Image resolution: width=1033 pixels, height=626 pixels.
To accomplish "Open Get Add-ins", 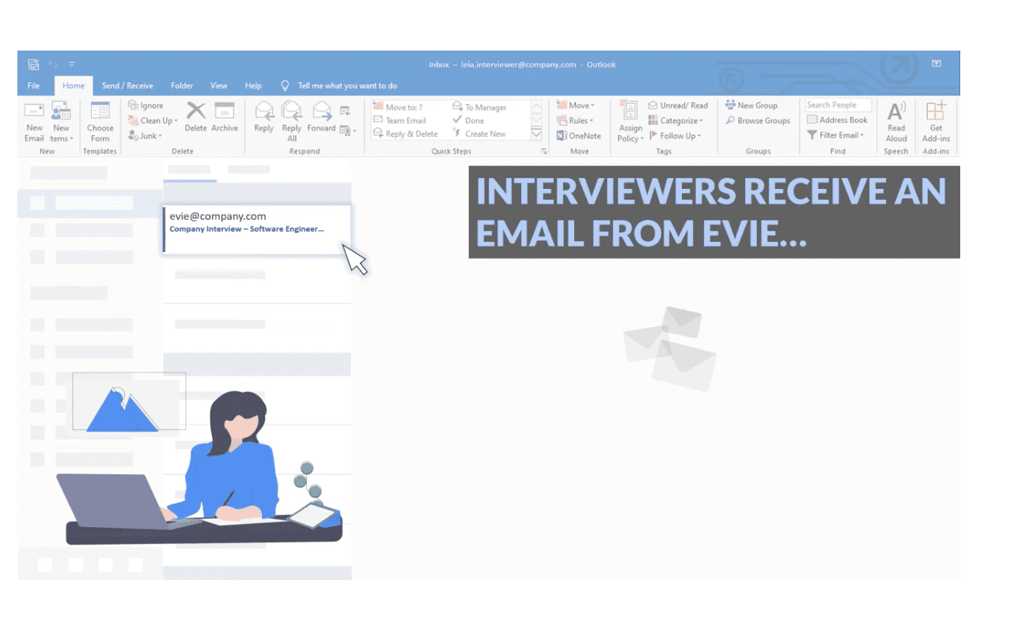I will pos(936,122).
